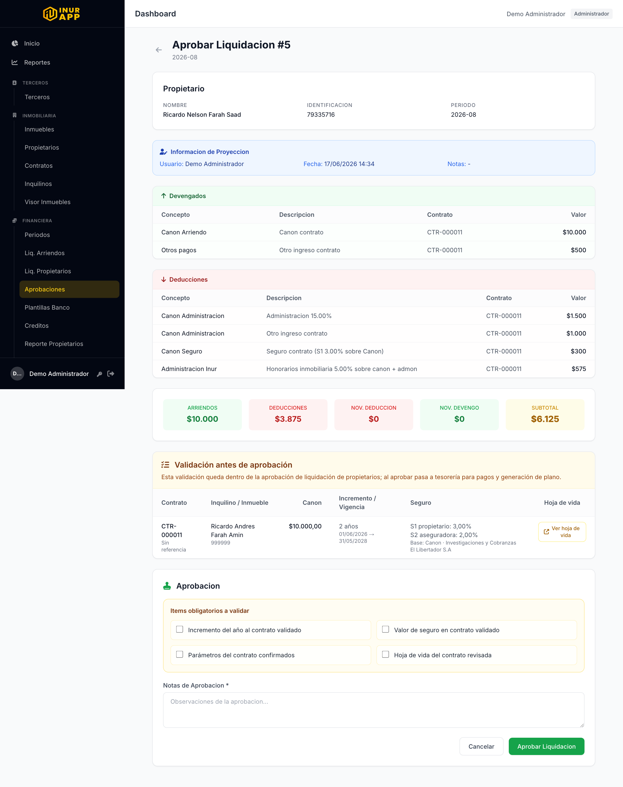Click the NOV. DEVENGO $0 card
Viewport: 623px width, 787px height.
coord(459,415)
